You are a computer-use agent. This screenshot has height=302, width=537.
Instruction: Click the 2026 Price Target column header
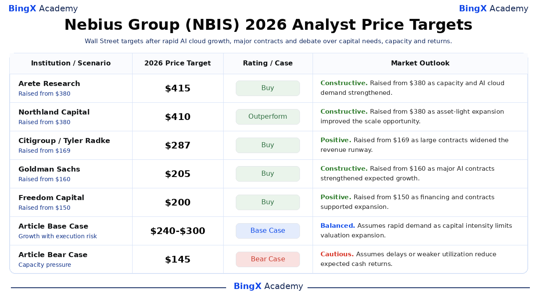pyautogui.click(x=177, y=63)
